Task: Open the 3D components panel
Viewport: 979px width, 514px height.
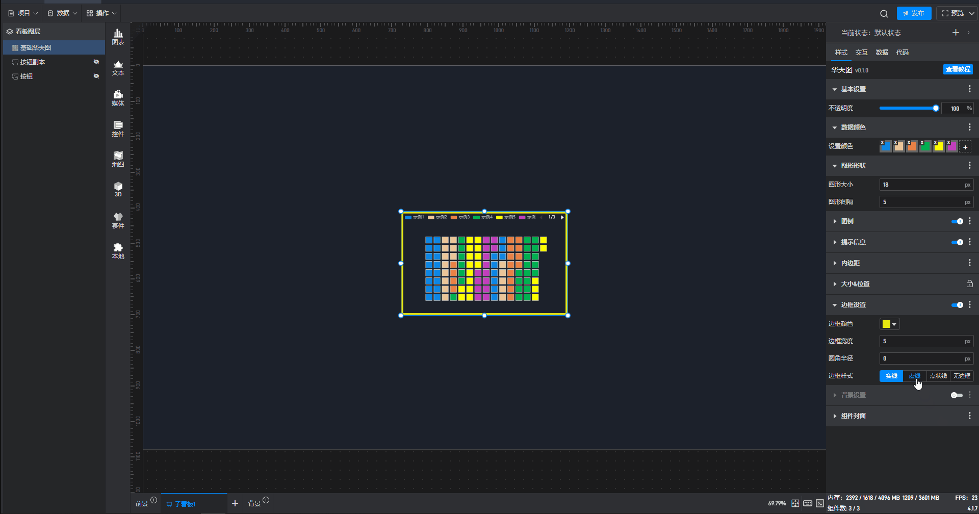Action: [x=118, y=189]
